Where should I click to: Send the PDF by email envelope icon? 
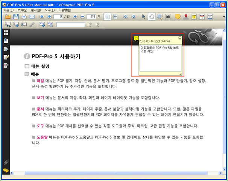[x=32, y=17]
